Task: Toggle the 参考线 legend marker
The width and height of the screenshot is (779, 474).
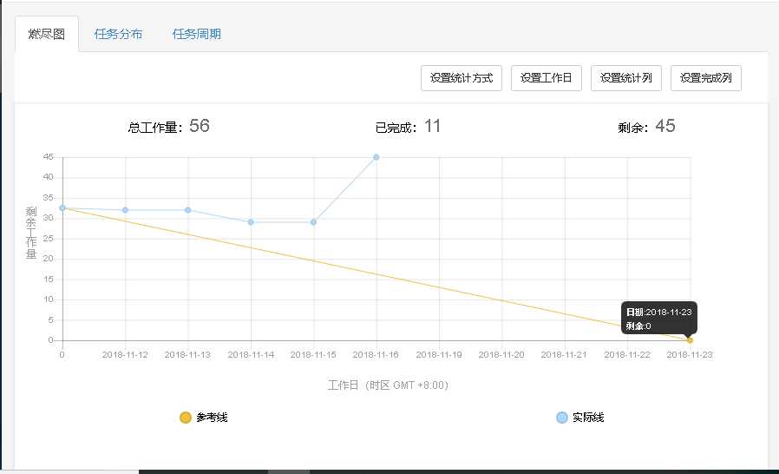Action: pyautogui.click(x=186, y=418)
